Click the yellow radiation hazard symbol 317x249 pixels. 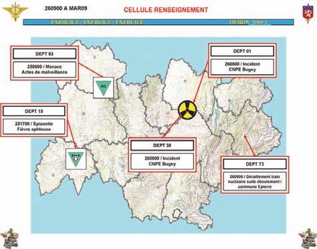[187, 109]
